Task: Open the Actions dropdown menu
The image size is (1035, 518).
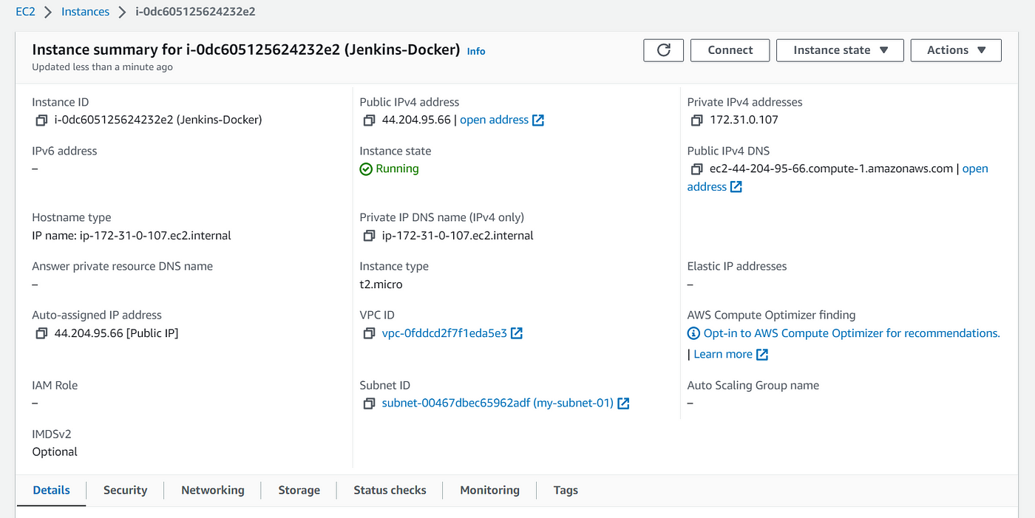Action: pyautogui.click(x=956, y=50)
